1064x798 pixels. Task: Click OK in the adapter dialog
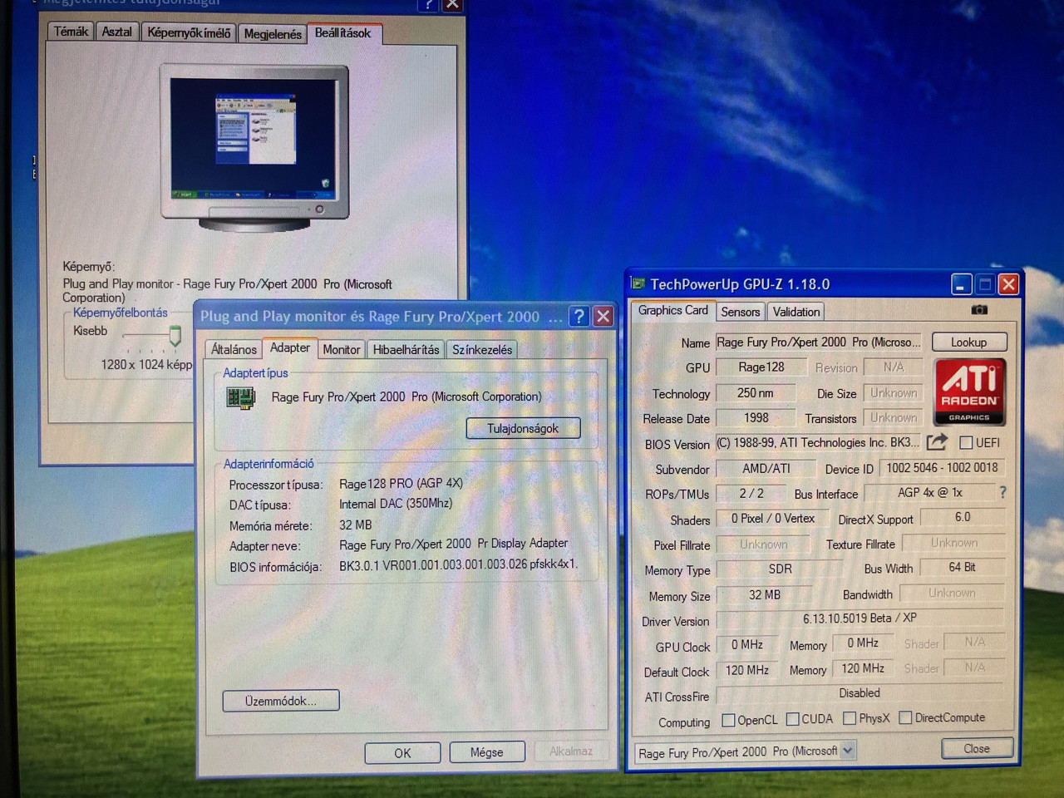click(x=402, y=752)
